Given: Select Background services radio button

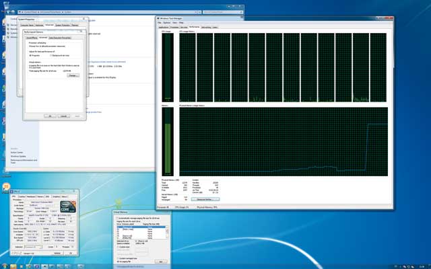Looking at the screenshot, I should pos(51,55).
